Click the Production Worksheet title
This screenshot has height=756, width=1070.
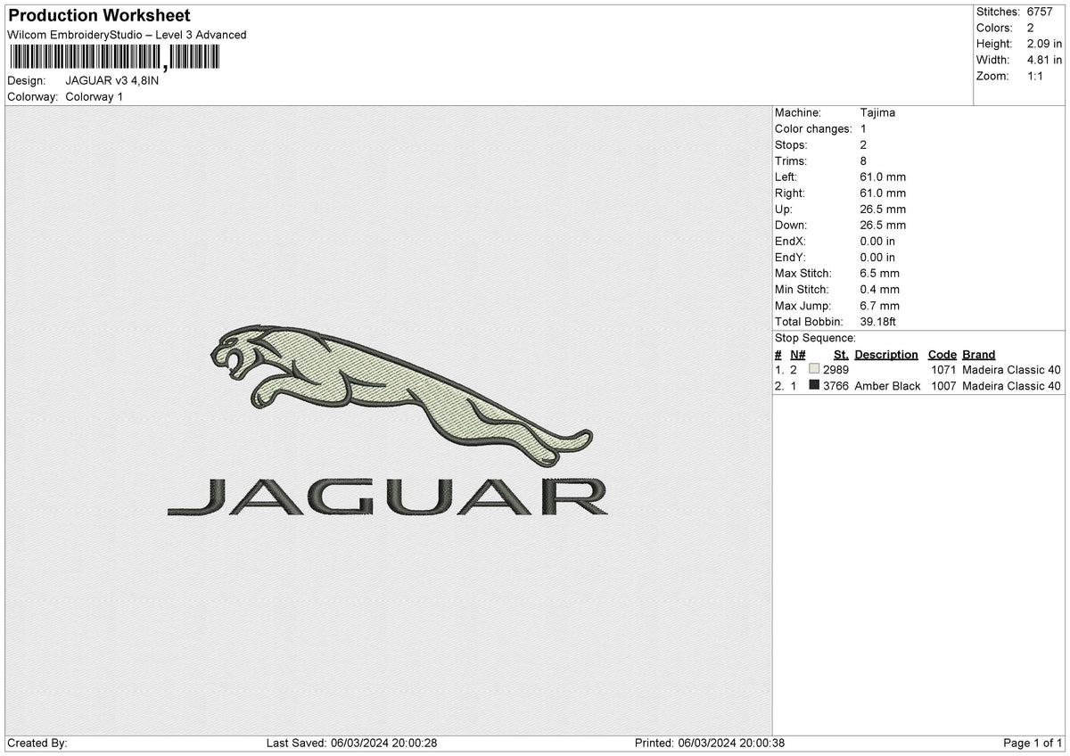tap(99, 16)
